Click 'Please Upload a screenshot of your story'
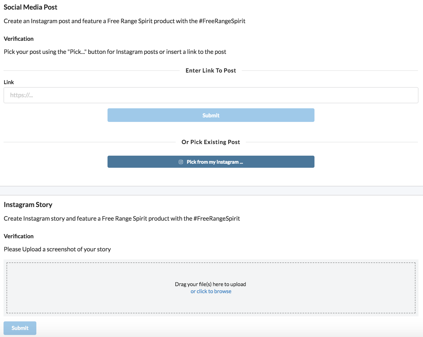This screenshot has width=423, height=337. [x=57, y=249]
